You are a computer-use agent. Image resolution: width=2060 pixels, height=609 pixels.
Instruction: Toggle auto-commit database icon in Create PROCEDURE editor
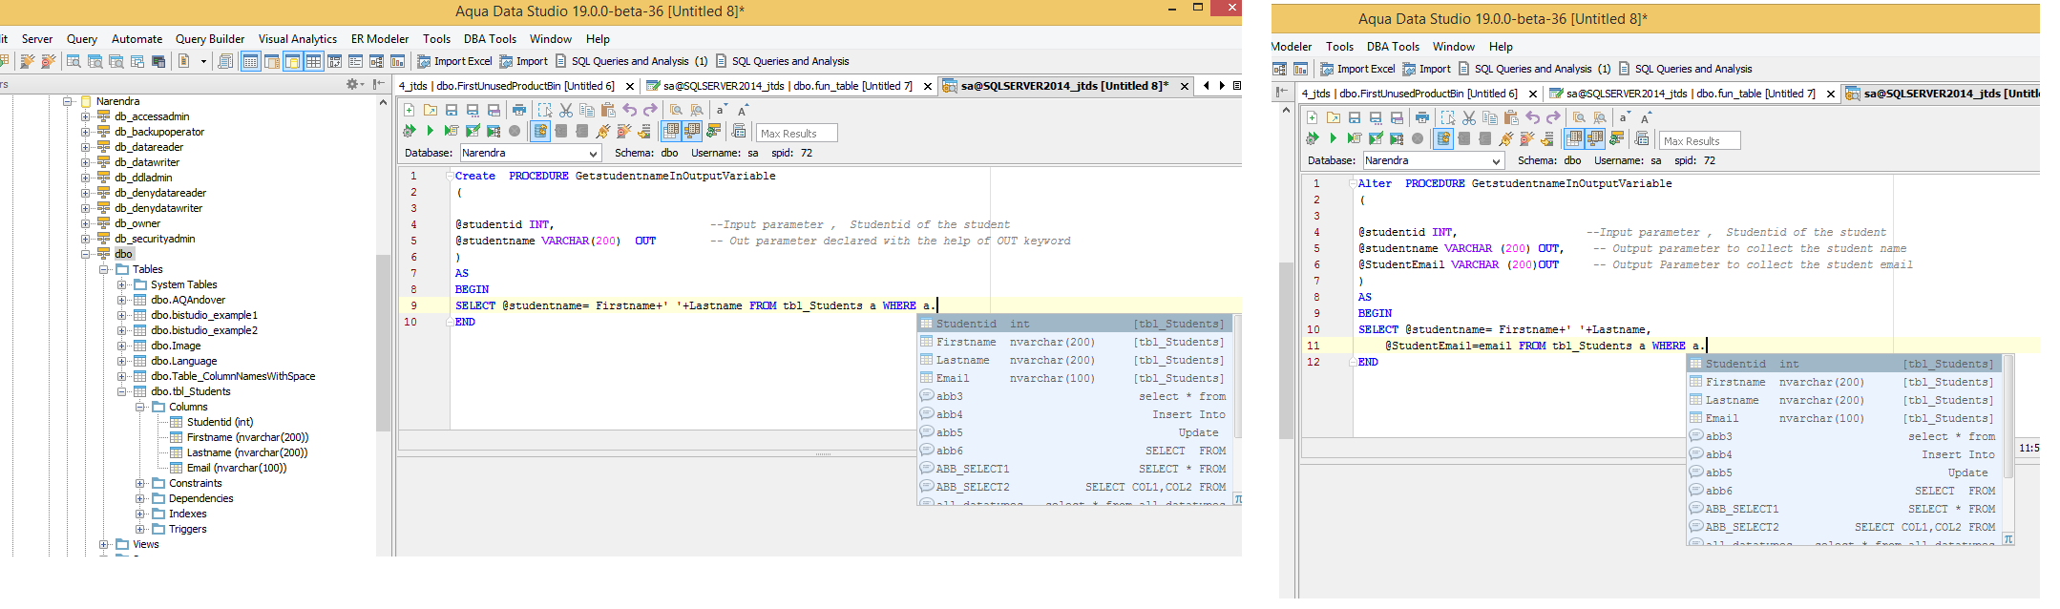click(x=540, y=131)
